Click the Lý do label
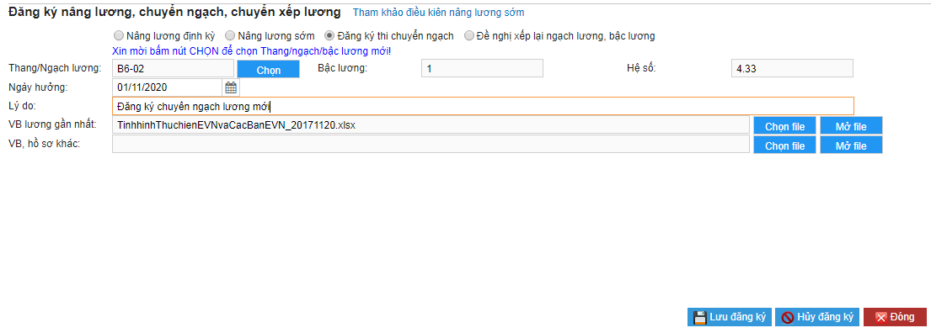Image resolution: width=931 pixels, height=333 pixels. tap(23, 107)
